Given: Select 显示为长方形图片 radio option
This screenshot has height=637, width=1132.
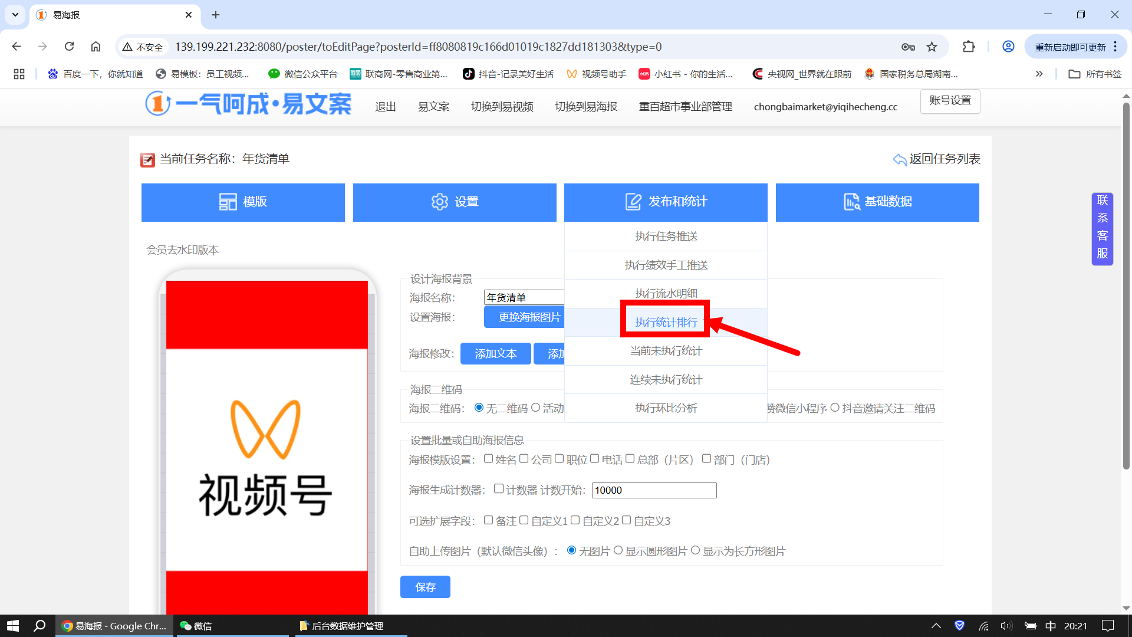Looking at the screenshot, I should 695,550.
